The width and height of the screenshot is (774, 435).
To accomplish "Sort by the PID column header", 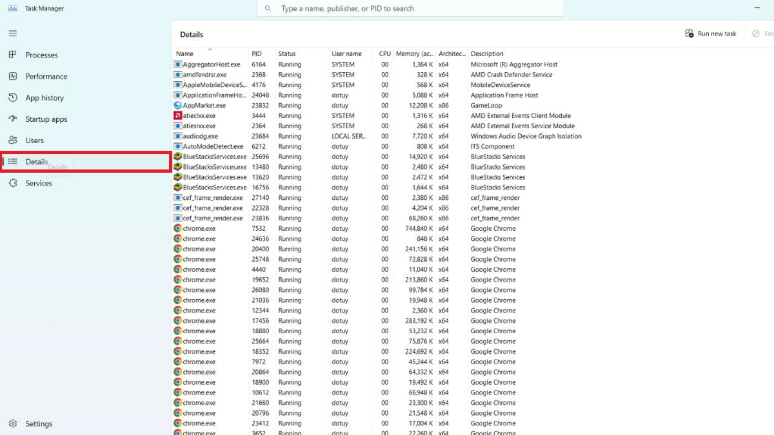I will click(257, 54).
